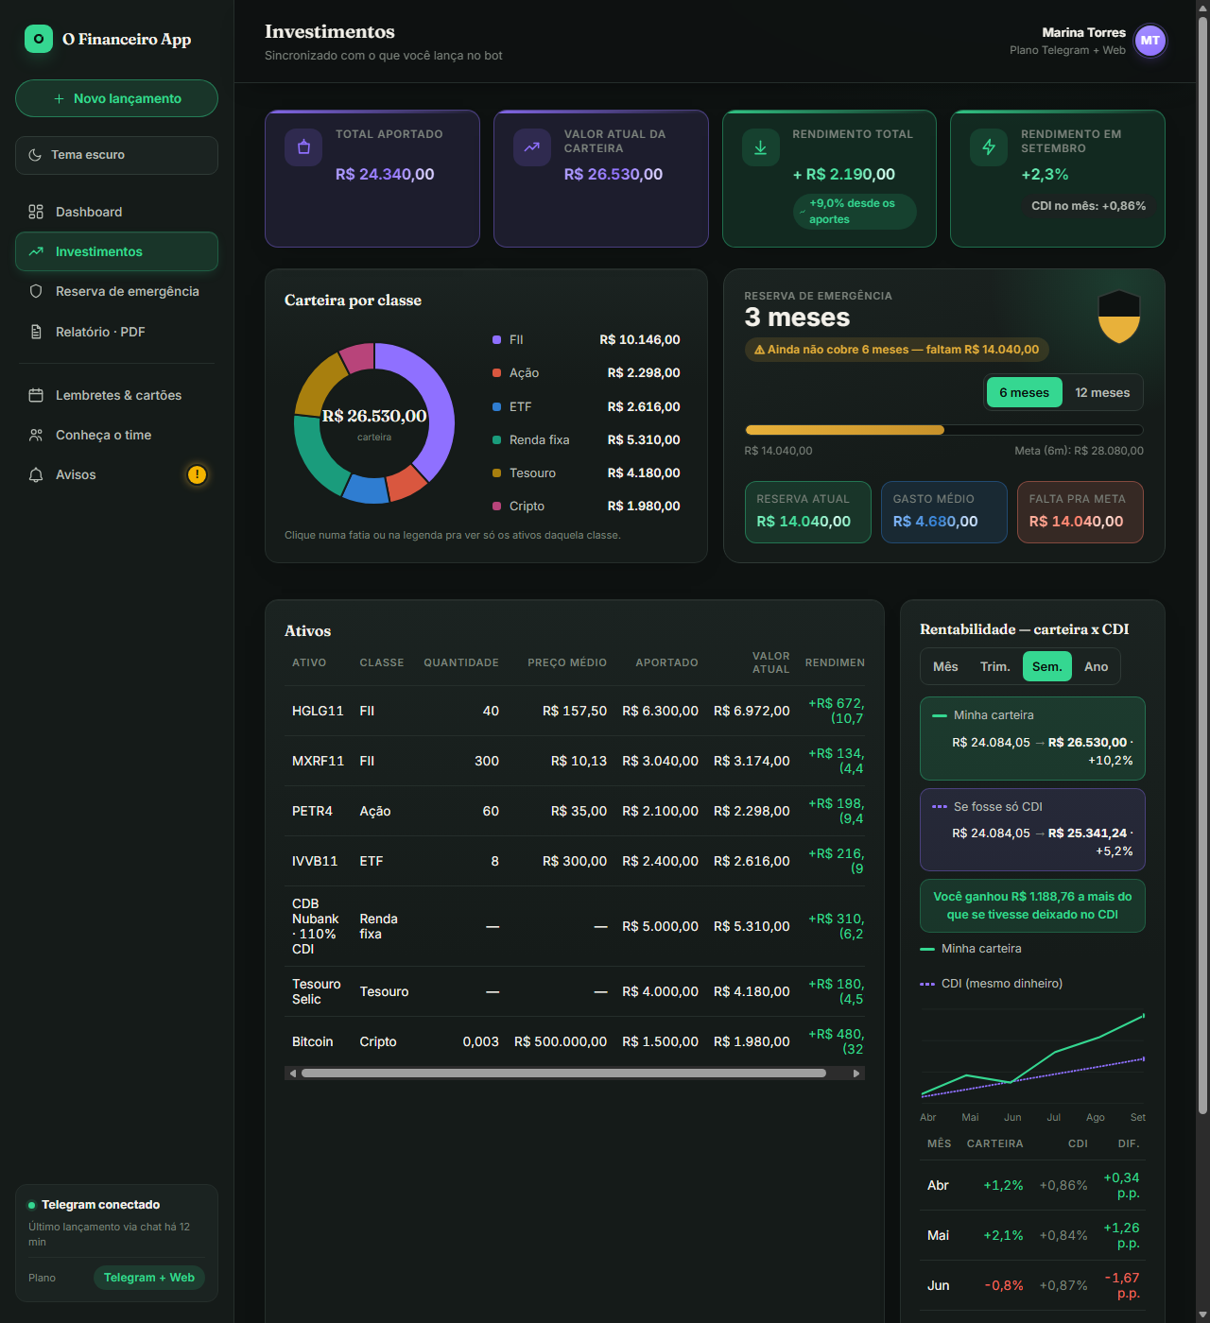Click the calendar icon for Lembretes & cartões
This screenshot has height=1323, width=1210.
click(36, 395)
